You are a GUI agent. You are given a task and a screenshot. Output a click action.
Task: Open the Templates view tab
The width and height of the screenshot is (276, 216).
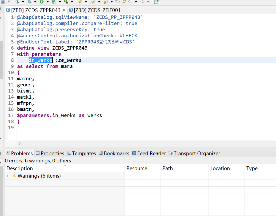tap(82, 153)
